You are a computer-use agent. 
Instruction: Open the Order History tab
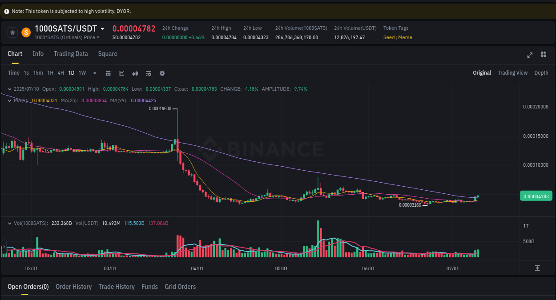tap(73, 287)
